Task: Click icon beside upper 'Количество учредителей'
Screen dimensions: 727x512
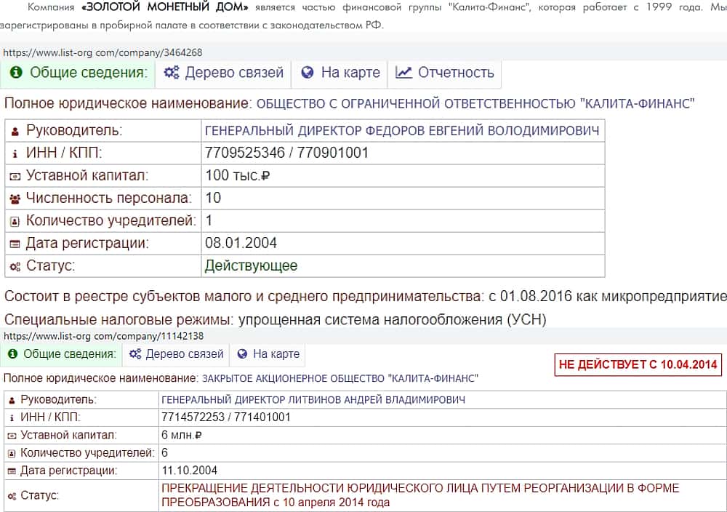Action: (15, 222)
